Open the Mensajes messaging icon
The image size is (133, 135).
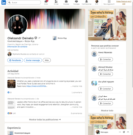pos(76,2)
